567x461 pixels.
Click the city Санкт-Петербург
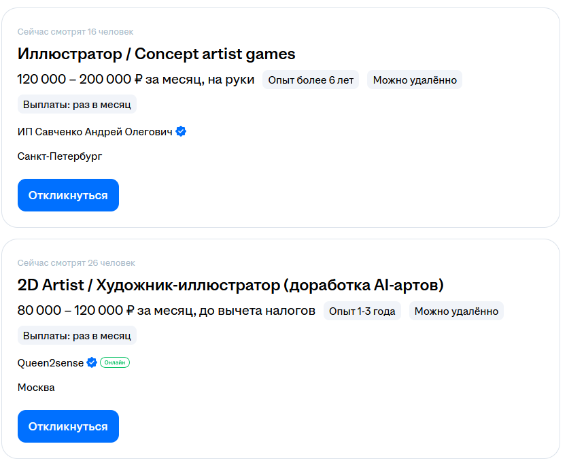[59, 156]
